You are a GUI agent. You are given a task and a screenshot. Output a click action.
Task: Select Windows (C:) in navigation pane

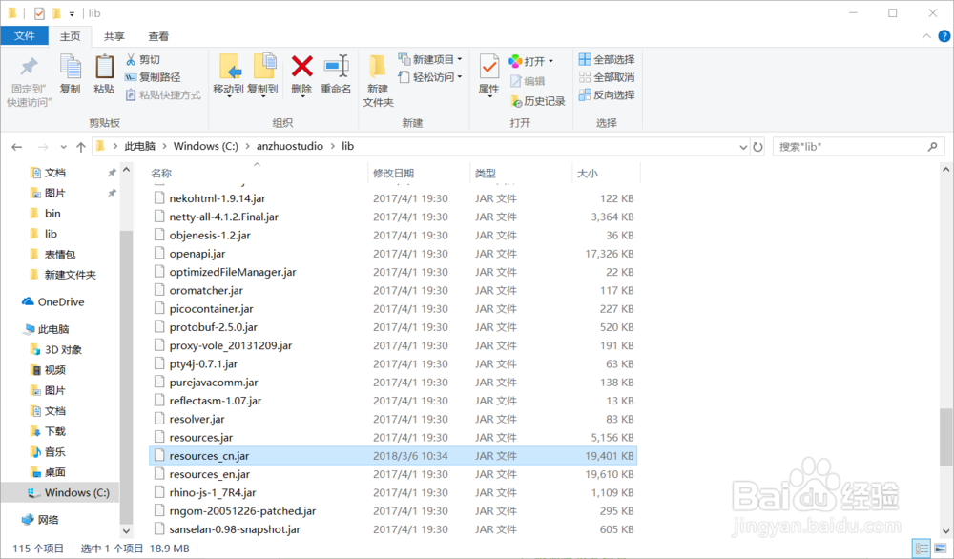pyautogui.click(x=67, y=492)
